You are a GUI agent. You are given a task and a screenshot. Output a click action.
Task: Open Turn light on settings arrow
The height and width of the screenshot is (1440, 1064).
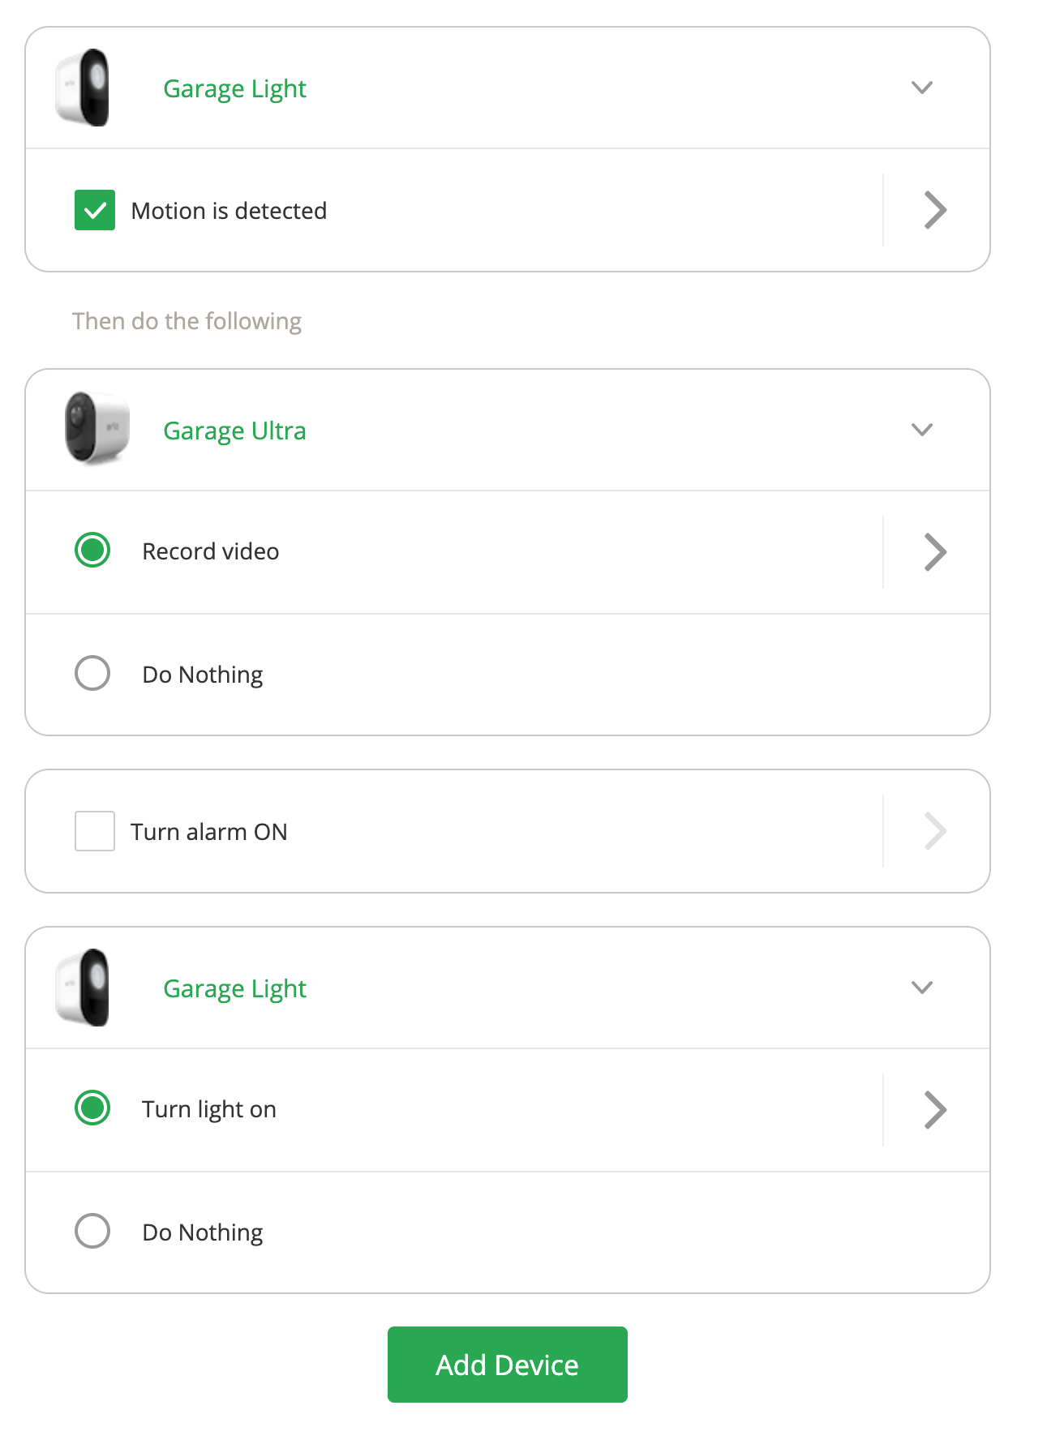pos(935,1110)
